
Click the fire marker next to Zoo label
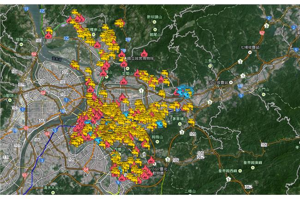coord(151,160)
